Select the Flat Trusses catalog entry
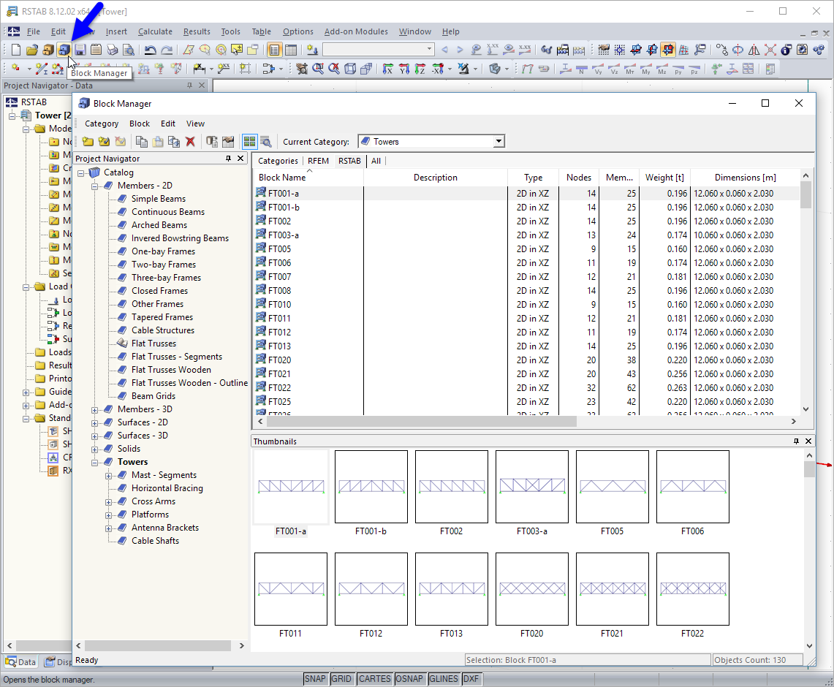This screenshot has width=834, height=687. [x=153, y=343]
